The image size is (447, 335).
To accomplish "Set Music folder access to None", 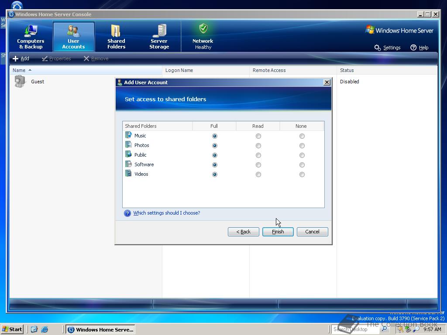I will (x=302, y=136).
